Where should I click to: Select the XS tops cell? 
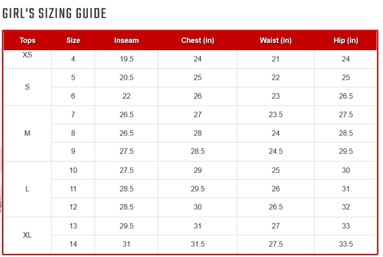coord(28,55)
